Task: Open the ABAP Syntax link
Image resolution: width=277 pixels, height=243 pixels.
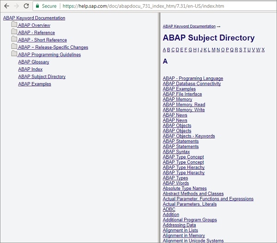Action: (x=176, y=152)
